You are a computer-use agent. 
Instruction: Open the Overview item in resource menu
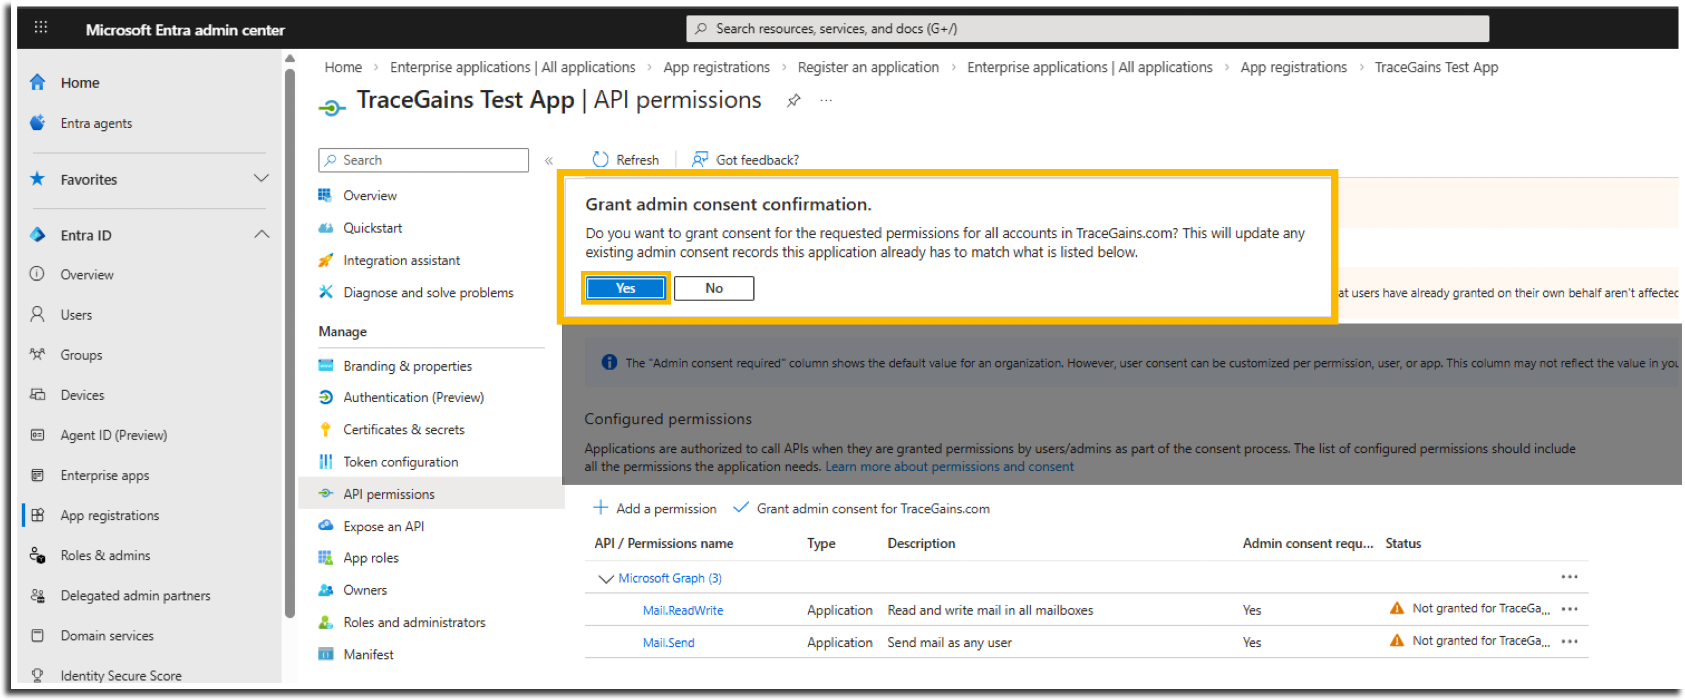370,195
